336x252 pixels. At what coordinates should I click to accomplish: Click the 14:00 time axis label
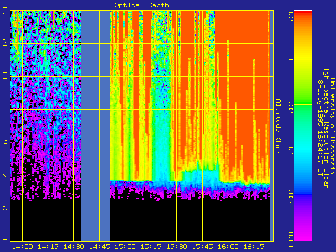(23, 247)
